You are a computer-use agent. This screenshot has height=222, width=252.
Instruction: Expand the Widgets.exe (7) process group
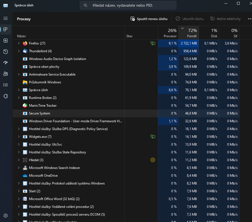(x=19, y=137)
